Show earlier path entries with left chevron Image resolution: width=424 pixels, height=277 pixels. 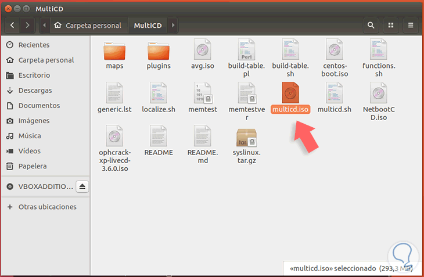point(45,26)
